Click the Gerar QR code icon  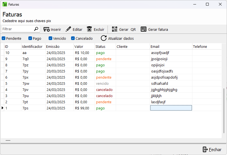coord(115,29)
